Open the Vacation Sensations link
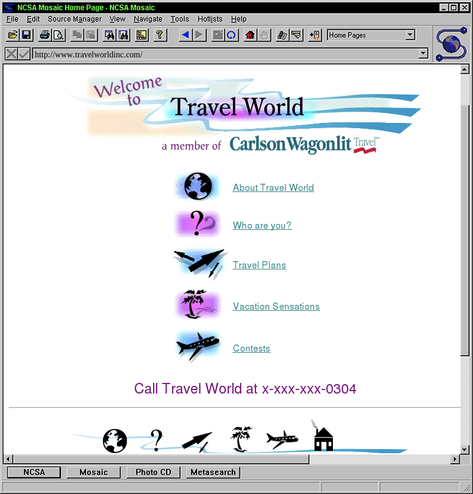473x494 pixels. point(276,307)
